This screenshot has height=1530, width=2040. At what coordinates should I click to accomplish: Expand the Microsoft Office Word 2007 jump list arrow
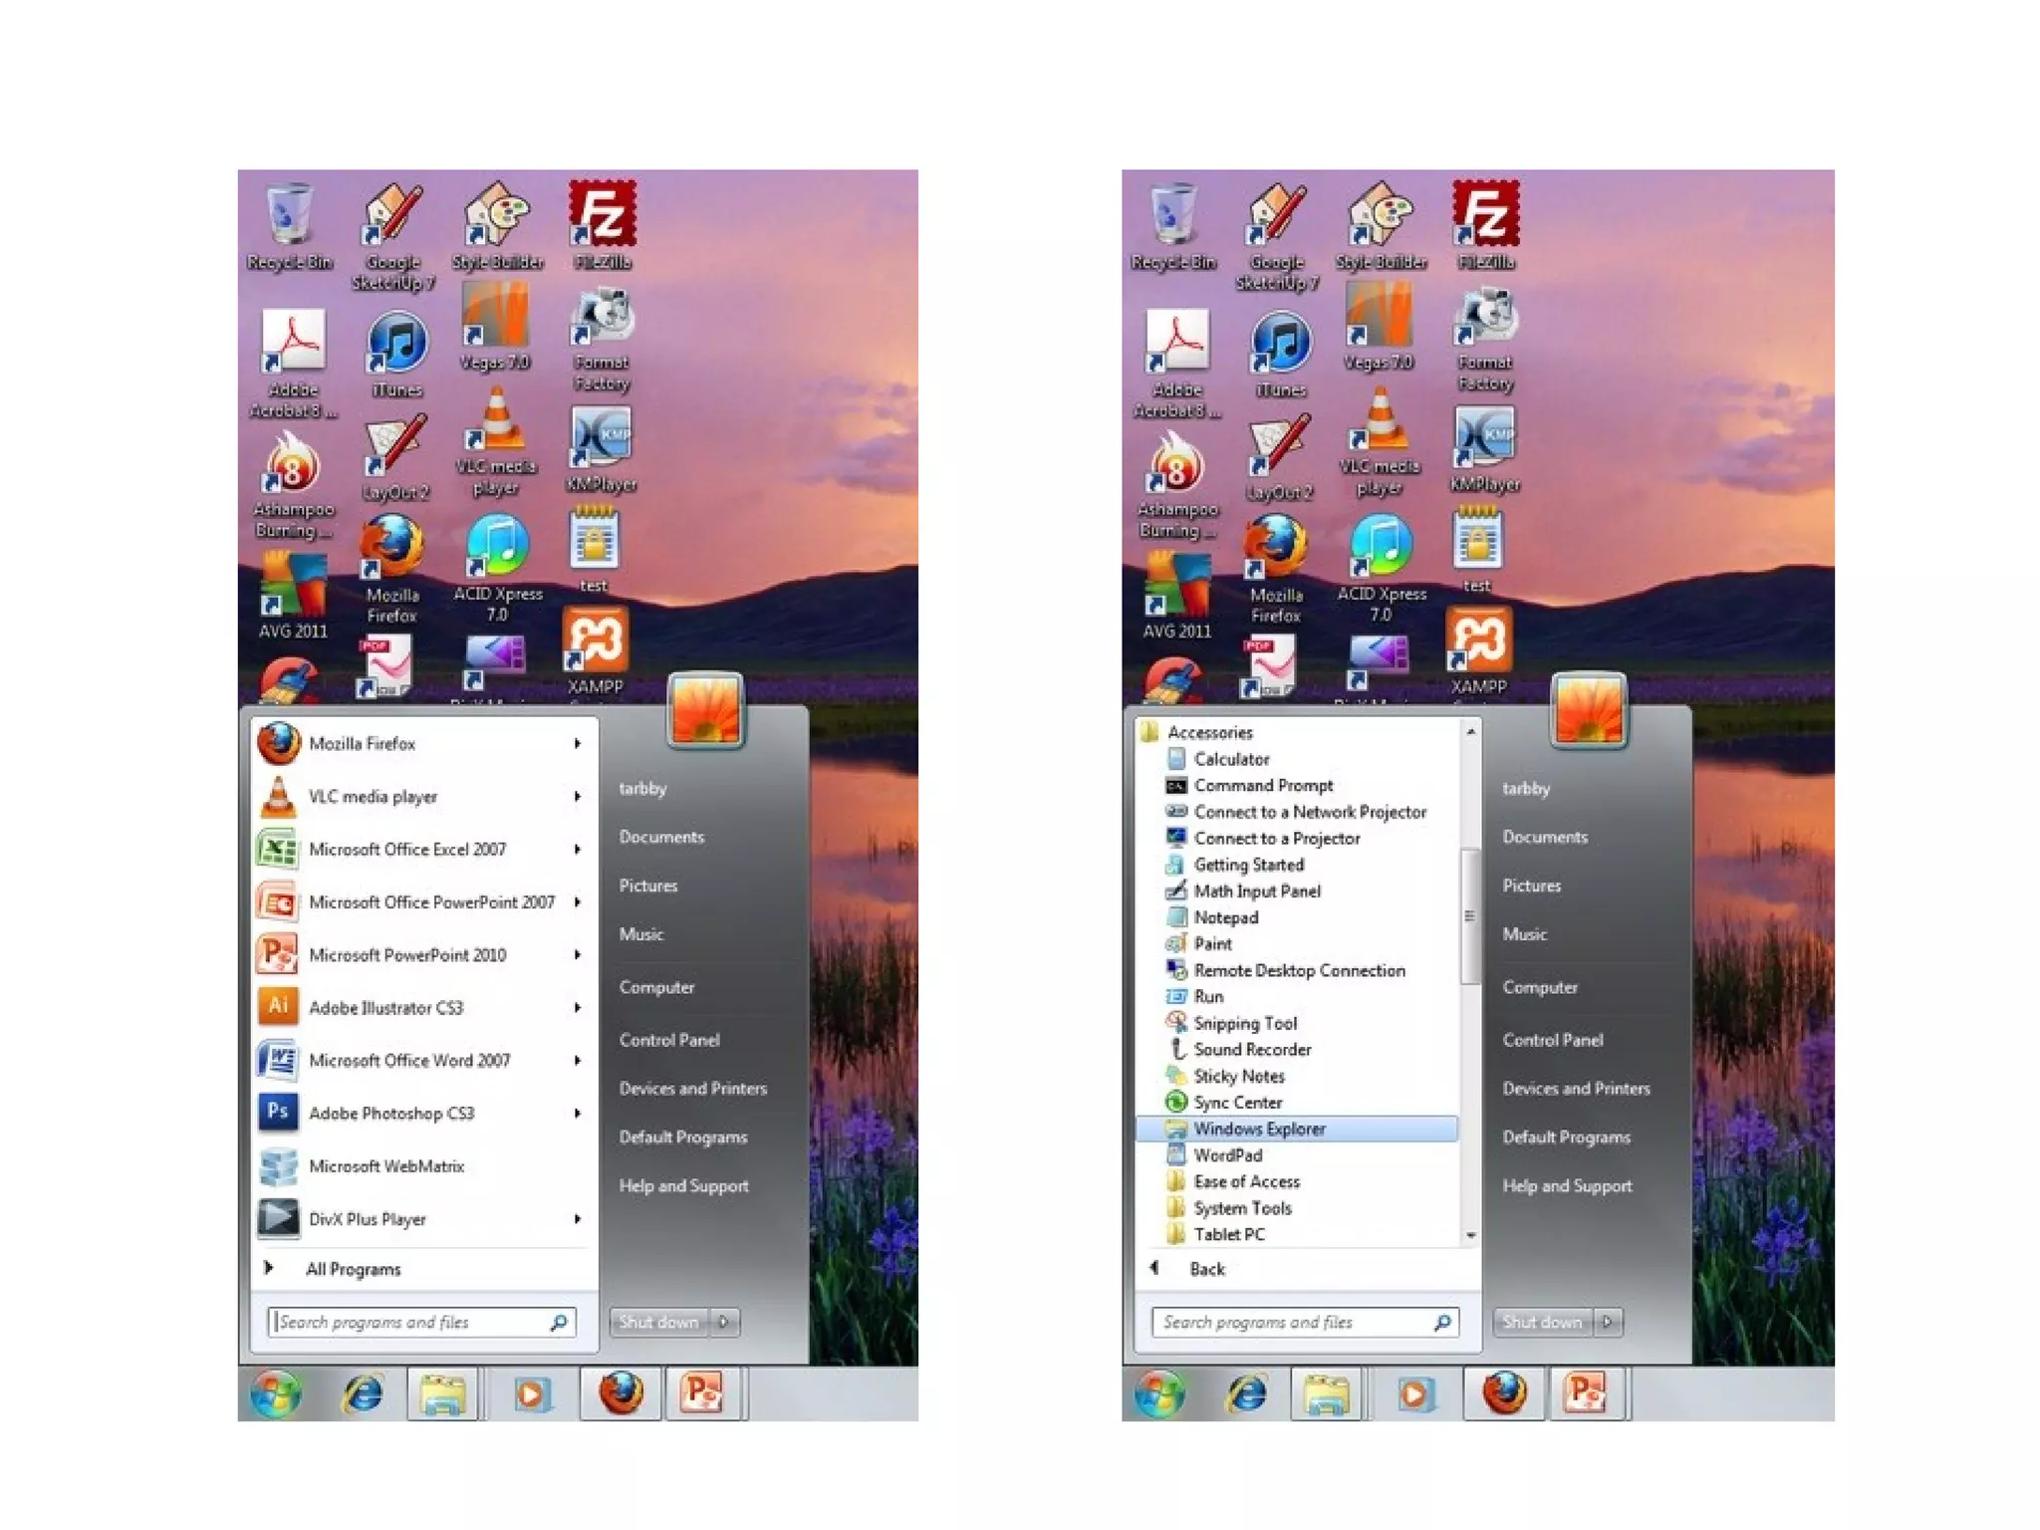coord(578,1060)
